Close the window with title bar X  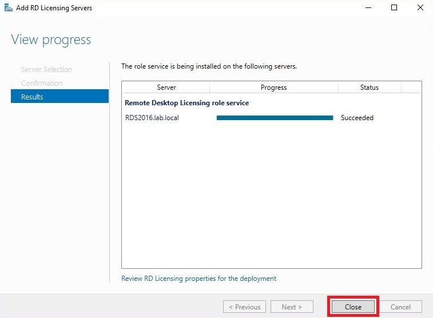click(x=420, y=7)
